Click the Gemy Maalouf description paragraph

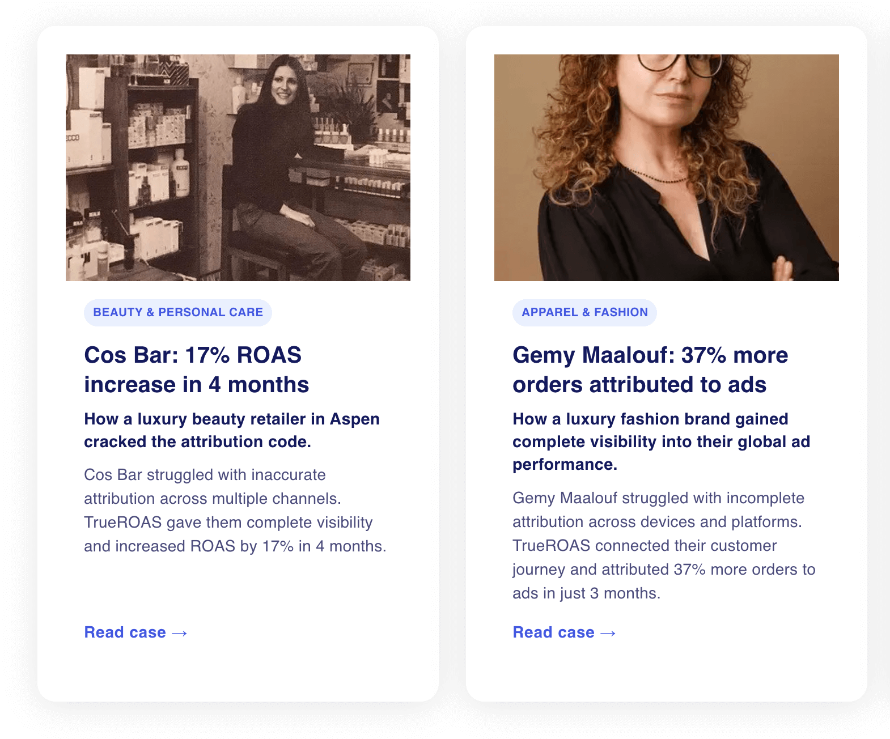[x=663, y=546]
